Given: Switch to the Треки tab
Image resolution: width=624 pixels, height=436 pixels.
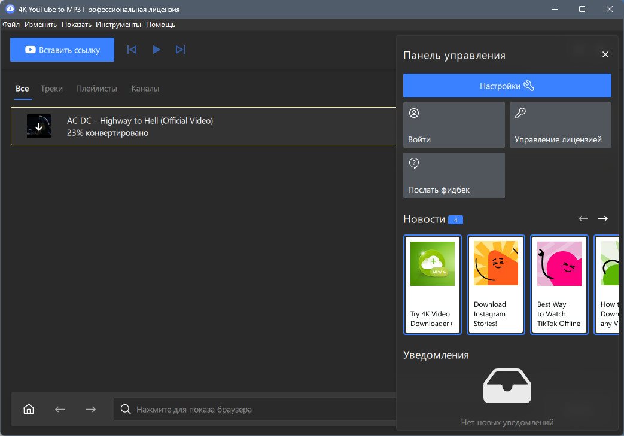Looking at the screenshot, I should (x=51, y=89).
